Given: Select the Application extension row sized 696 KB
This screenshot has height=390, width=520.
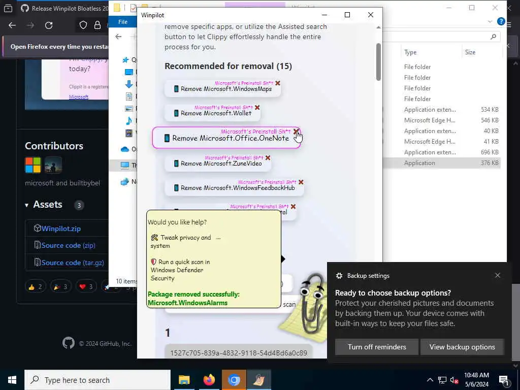Looking at the screenshot, I should point(441,152).
